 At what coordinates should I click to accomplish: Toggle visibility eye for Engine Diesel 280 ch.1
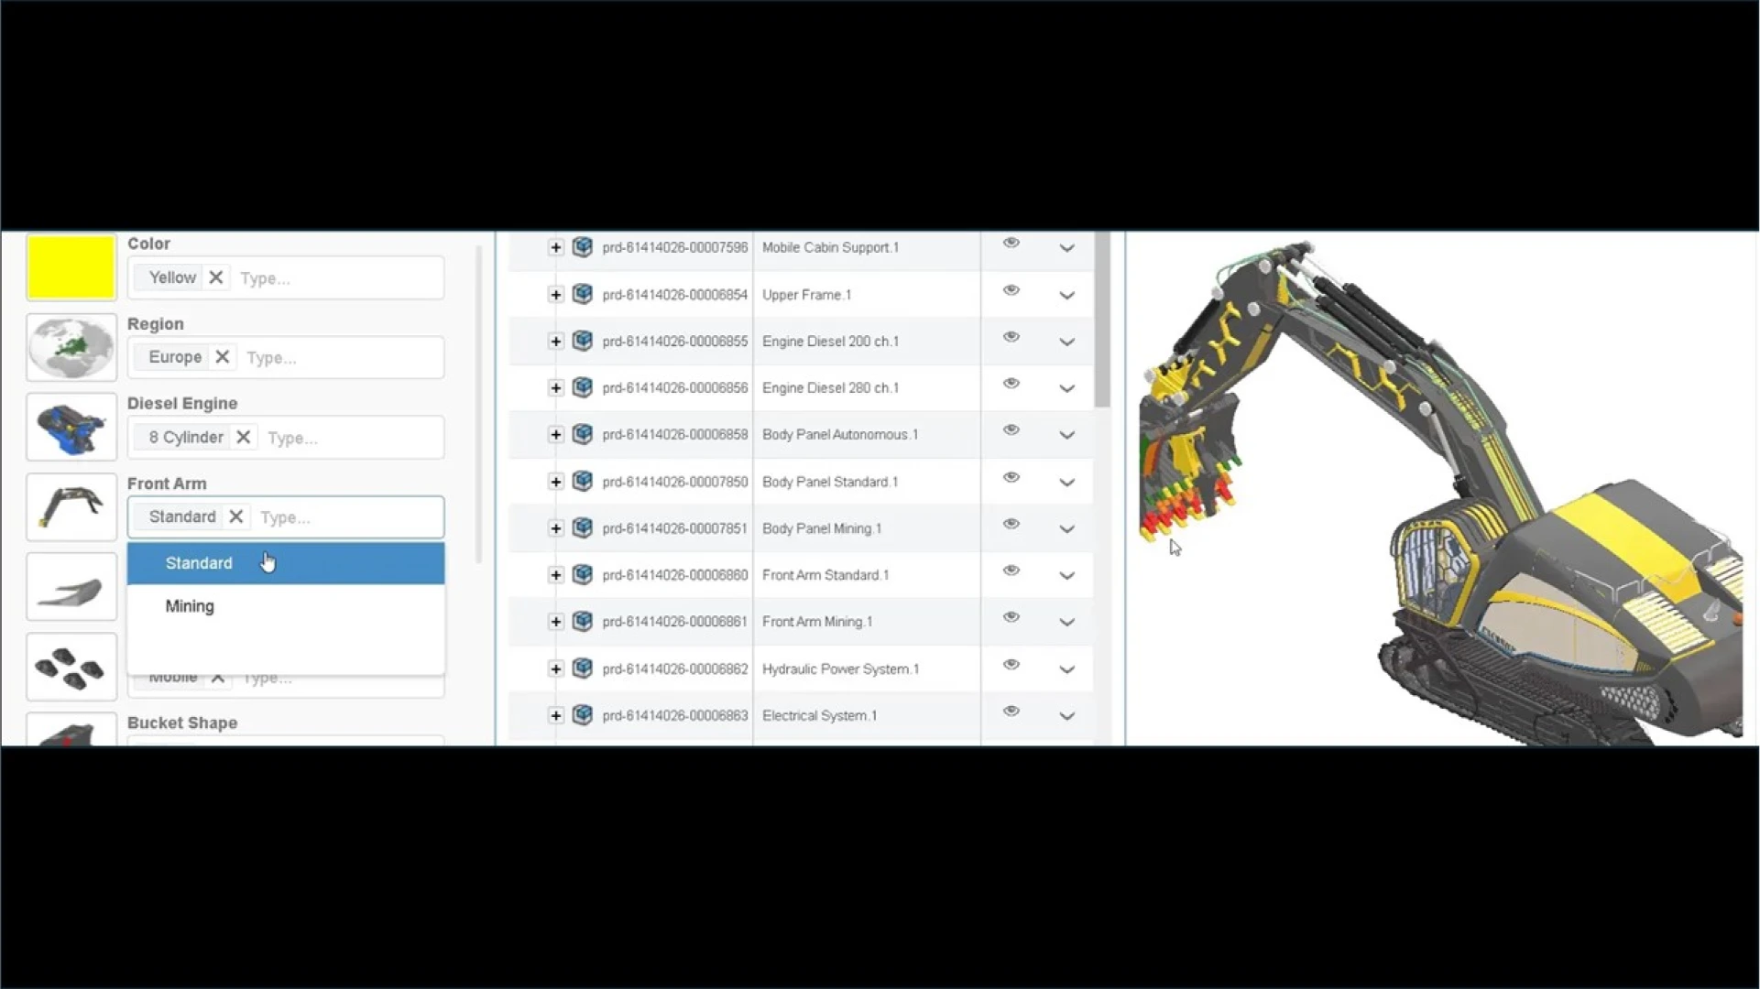(x=1011, y=384)
